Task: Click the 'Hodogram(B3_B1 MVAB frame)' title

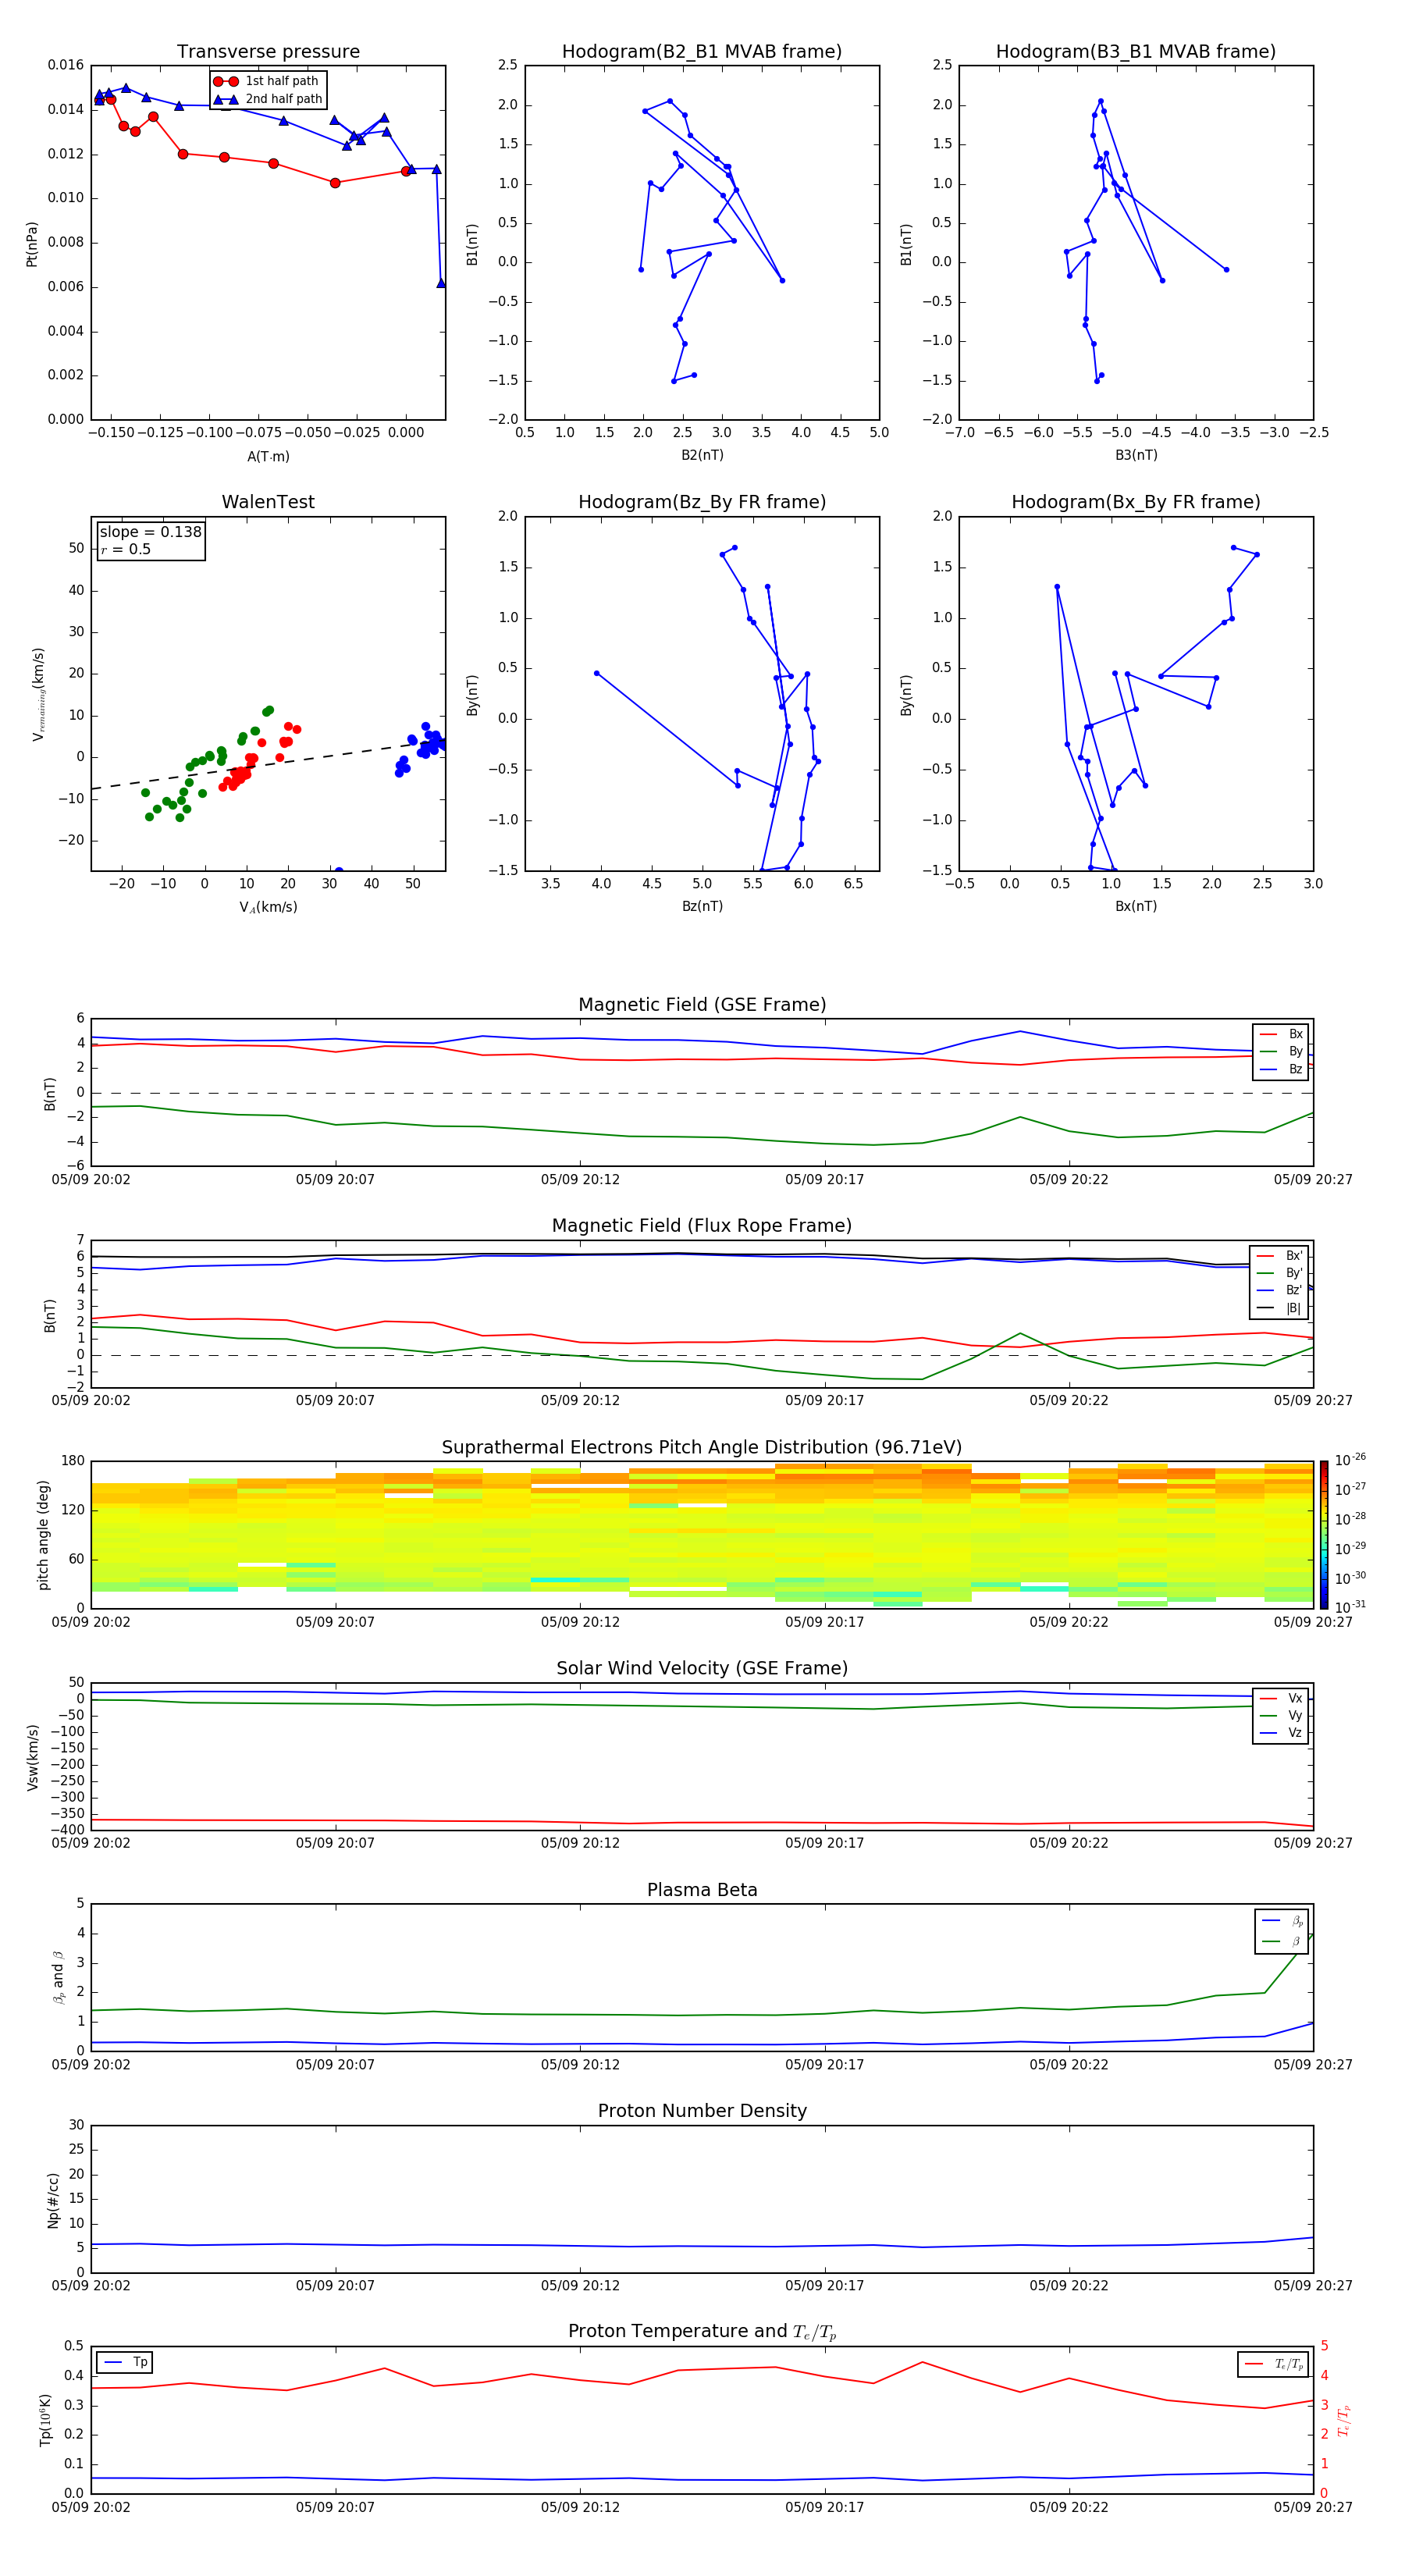Action: 1136,52
